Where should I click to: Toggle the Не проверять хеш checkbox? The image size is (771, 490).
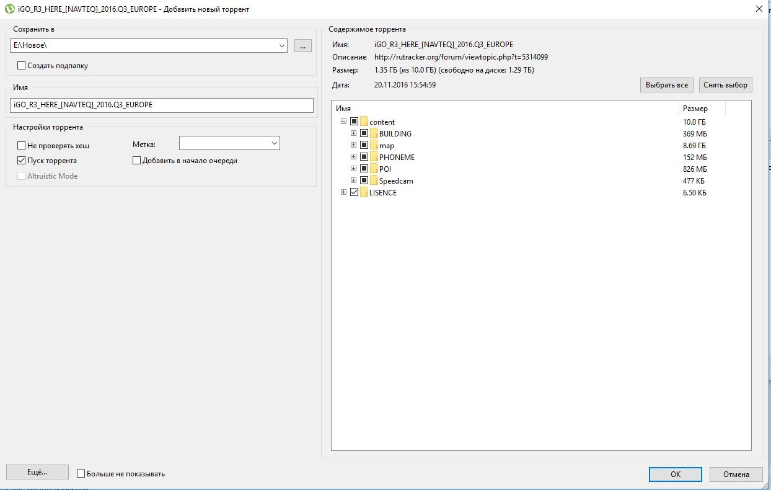click(22, 146)
